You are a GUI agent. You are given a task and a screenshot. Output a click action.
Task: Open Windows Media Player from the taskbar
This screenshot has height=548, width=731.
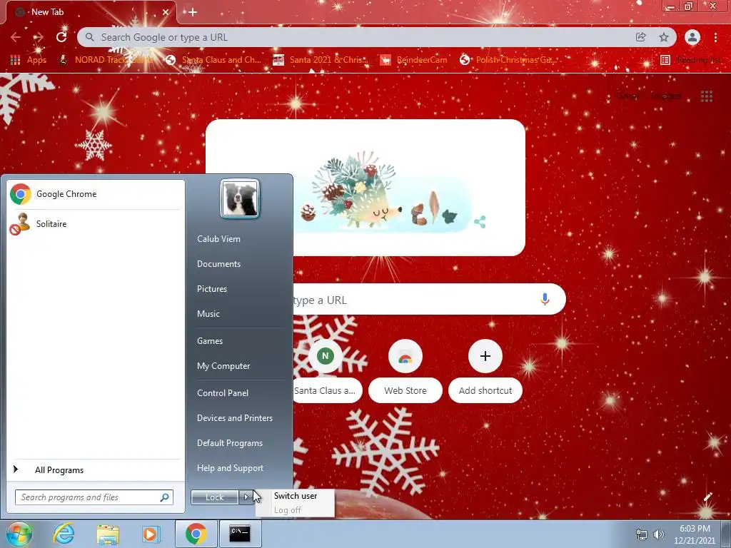(x=151, y=534)
